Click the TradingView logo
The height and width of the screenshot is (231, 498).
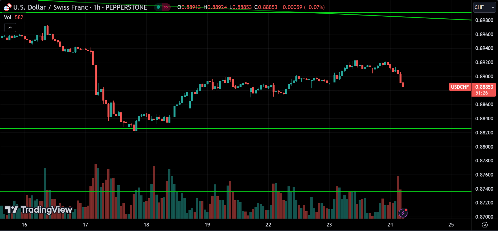click(x=39, y=210)
